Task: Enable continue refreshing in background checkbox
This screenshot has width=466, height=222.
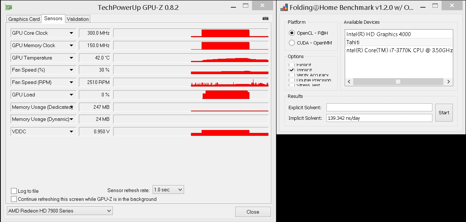Action: click(x=14, y=199)
